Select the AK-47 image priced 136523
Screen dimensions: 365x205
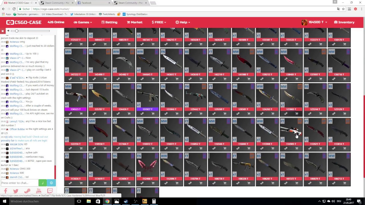coord(75,97)
